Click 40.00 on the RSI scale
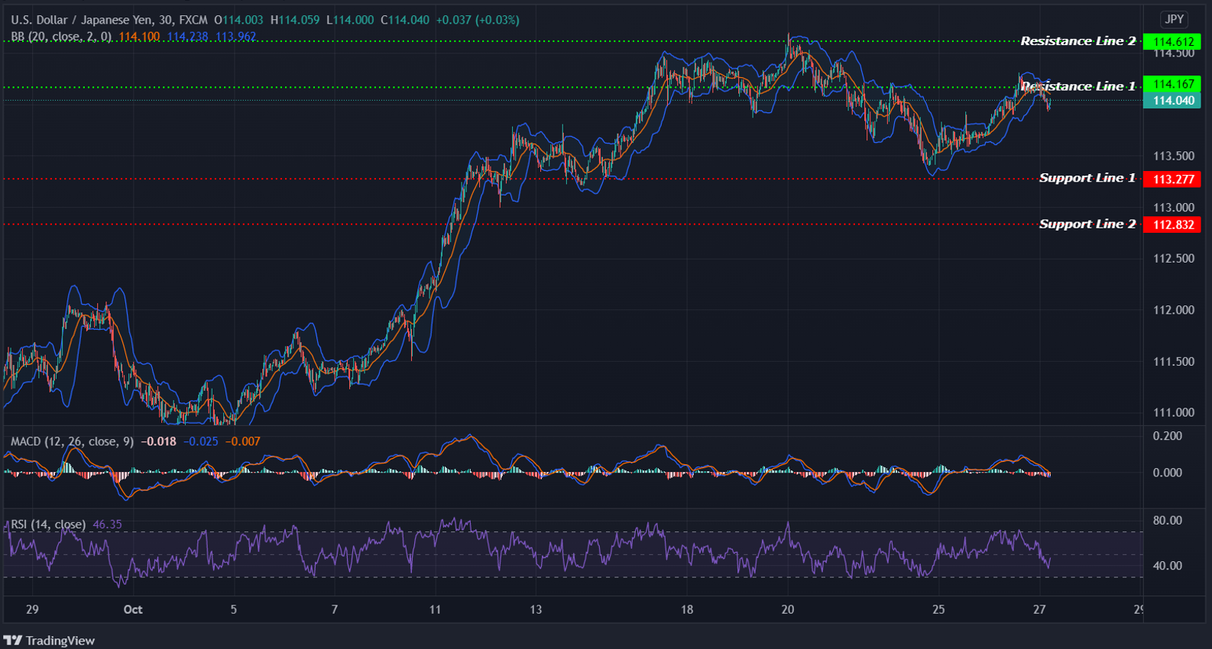 (x=1167, y=566)
